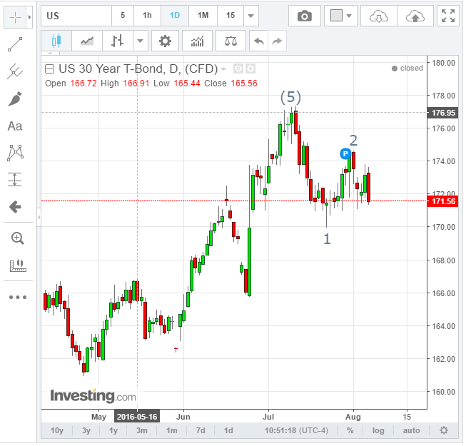Collapse the US 30 Year T-Bond legend
Screen dimensions: 466x446
(x=49, y=69)
